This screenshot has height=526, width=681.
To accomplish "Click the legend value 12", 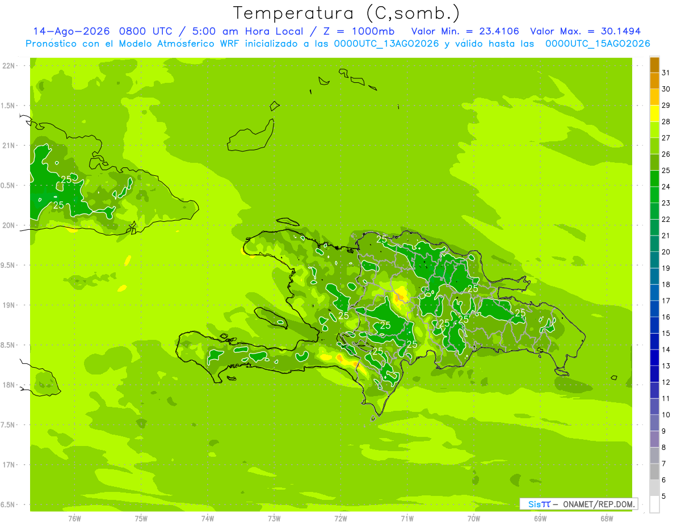I will coord(666,382).
